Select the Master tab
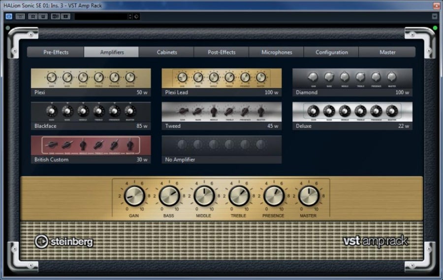Screen dimensions: 443x280 [387, 52]
